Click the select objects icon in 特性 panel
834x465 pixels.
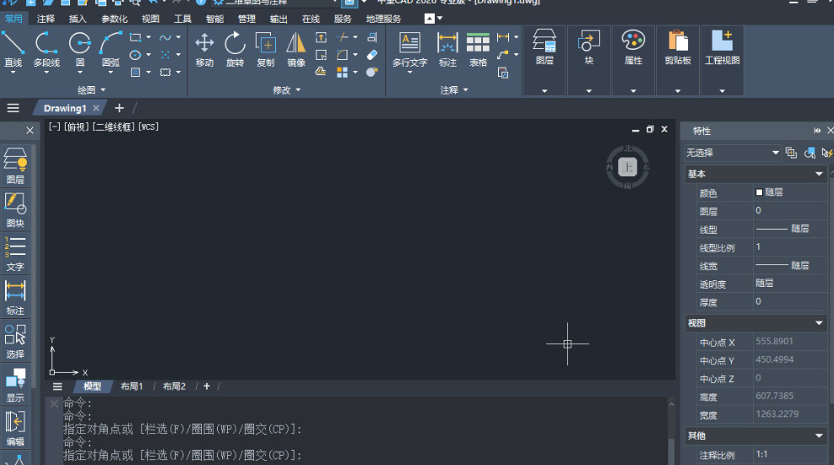tap(810, 153)
